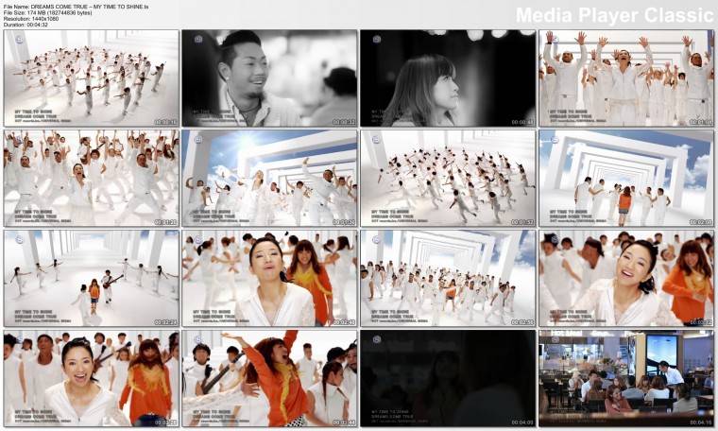Open thumbnail showing guitarist and band in white hall
Viewport: 718px width, 431px height.
click(91, 278)
